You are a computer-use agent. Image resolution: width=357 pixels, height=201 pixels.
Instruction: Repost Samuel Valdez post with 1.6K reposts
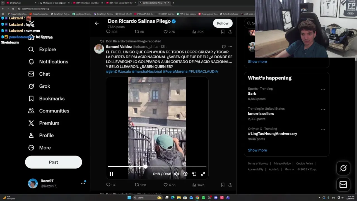pyautogui.click(x=141, y=185)
